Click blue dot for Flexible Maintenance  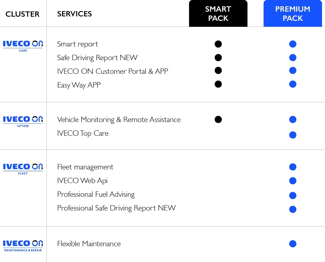pos(293,244)
